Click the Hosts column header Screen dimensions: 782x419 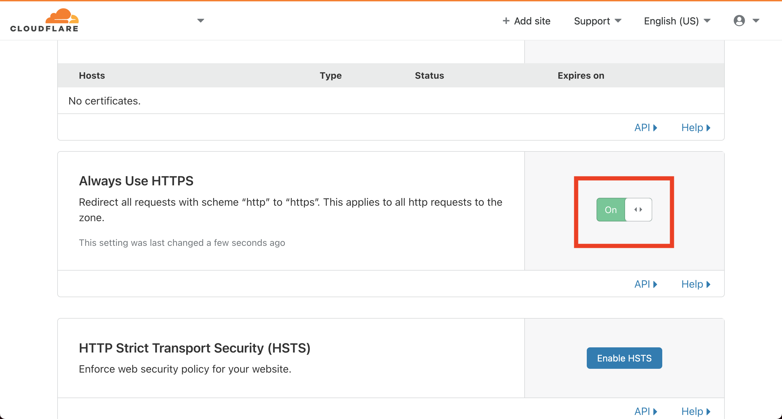pos(92,75)
